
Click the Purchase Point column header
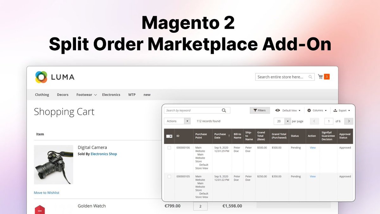203,136
